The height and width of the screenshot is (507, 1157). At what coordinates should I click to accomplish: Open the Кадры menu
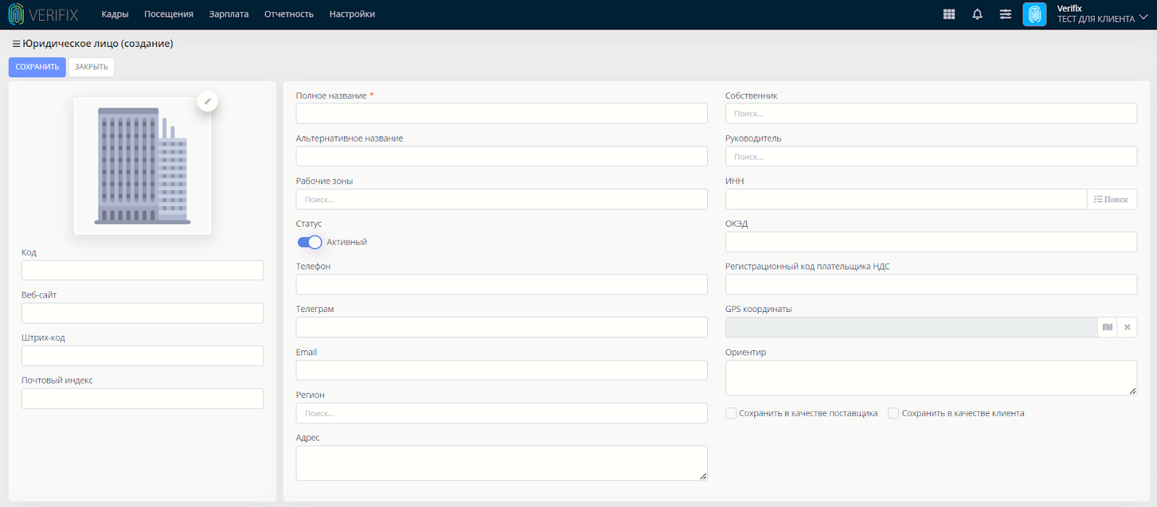(x=115, y=14)
